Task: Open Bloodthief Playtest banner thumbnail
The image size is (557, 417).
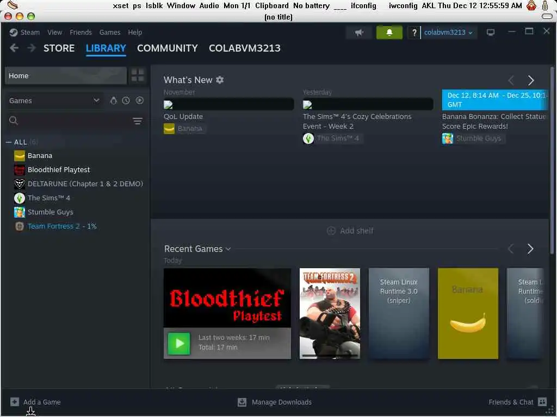Action: coord(227,298)
